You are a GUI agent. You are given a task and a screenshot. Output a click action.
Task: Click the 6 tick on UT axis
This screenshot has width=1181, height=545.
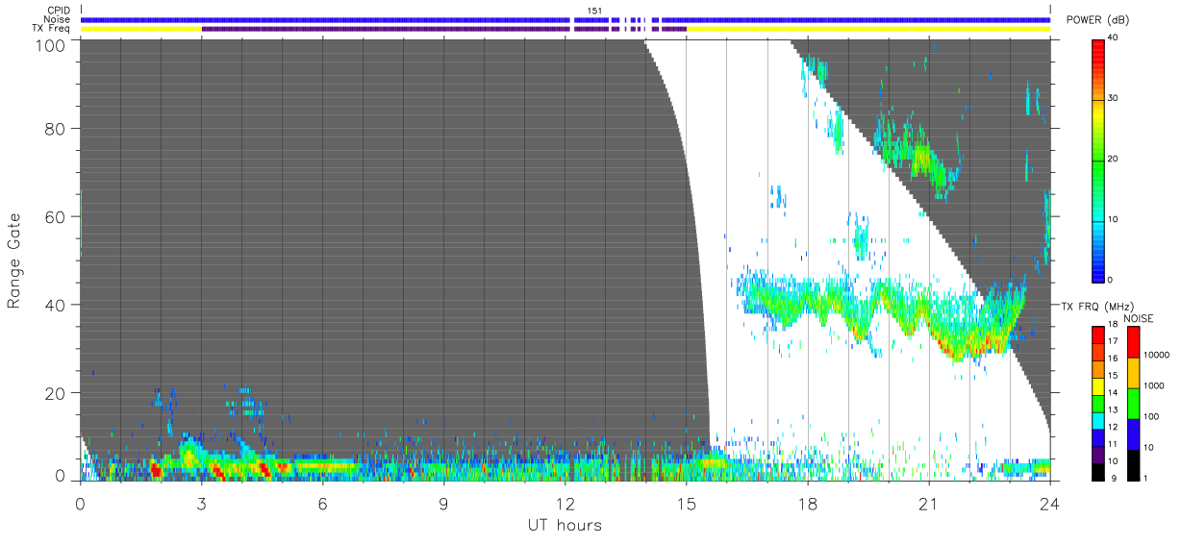322,503
